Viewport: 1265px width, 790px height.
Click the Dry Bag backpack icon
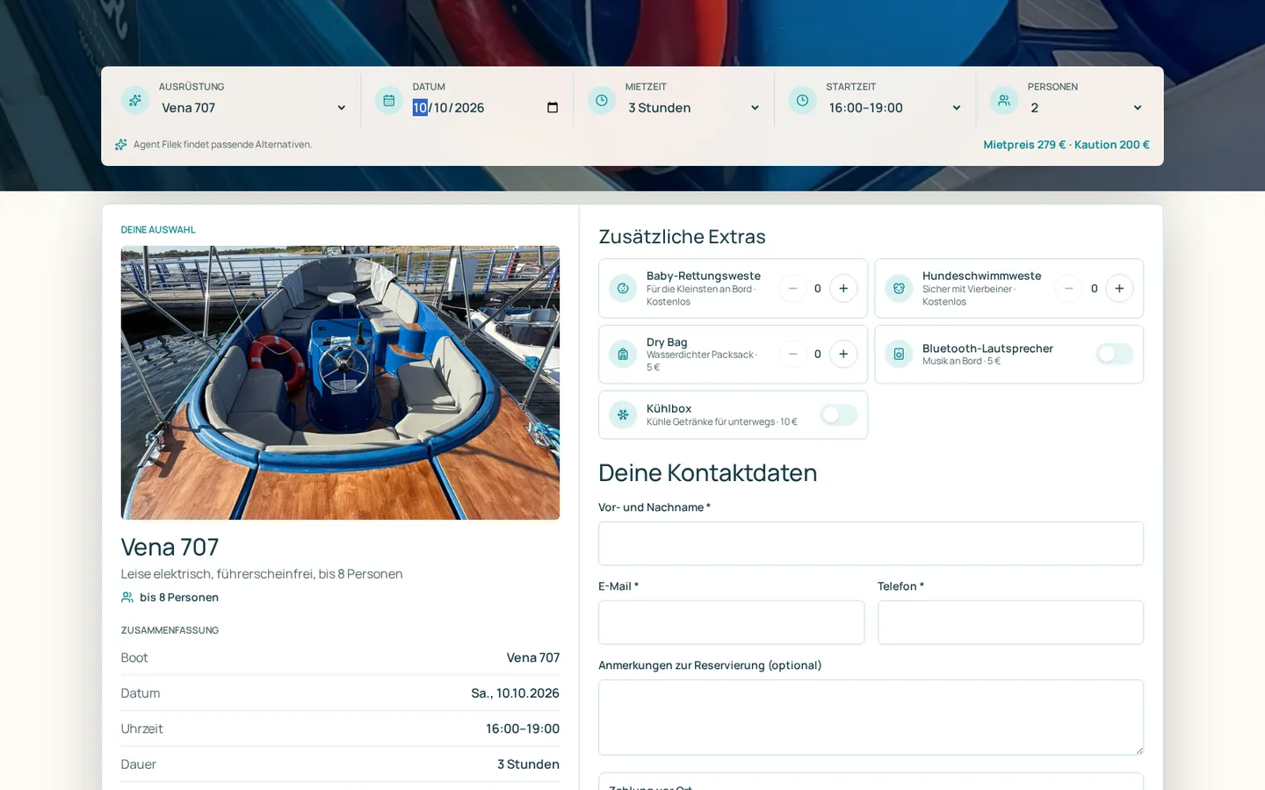click(623, 354)
